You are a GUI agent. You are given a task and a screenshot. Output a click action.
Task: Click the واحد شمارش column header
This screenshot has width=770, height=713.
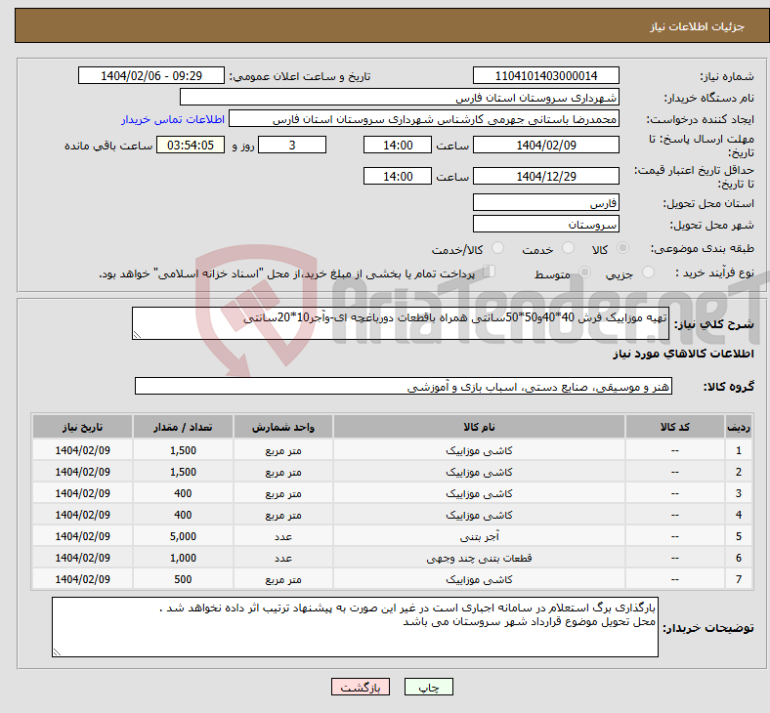pos(283,427)
